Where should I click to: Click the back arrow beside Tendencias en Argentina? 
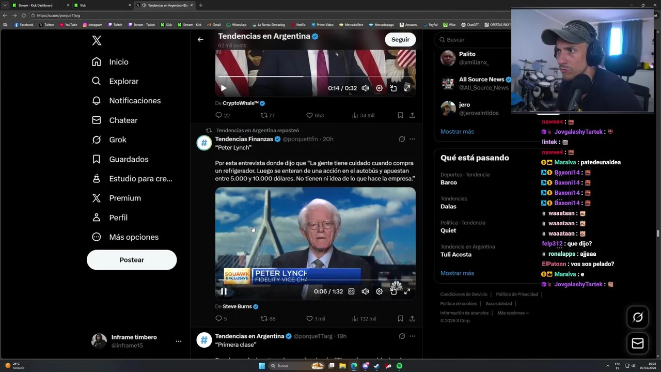[200, 39]
